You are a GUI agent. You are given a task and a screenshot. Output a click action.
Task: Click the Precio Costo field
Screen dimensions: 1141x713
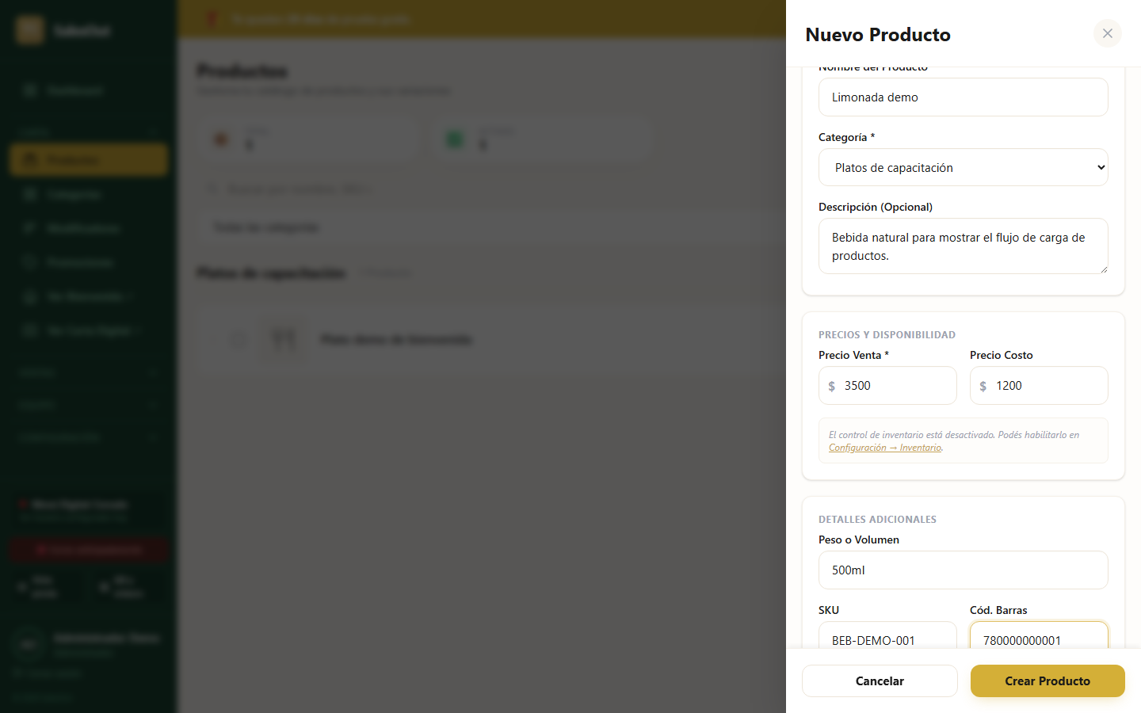pyautogui.click(x=1039, y=386)
